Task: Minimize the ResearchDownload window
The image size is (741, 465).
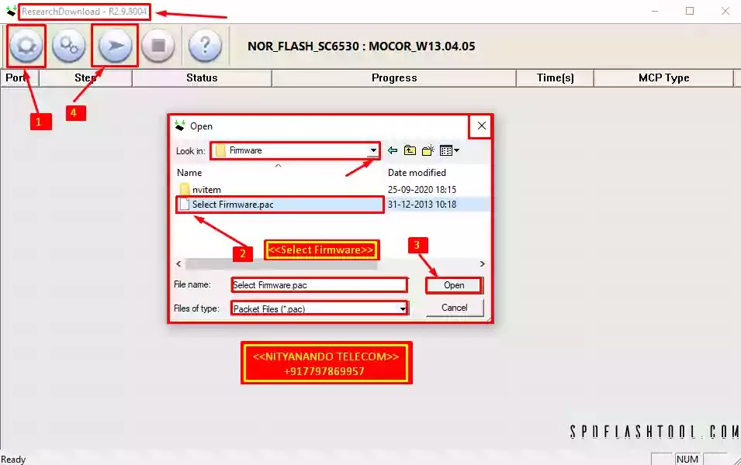Action: 655,11
